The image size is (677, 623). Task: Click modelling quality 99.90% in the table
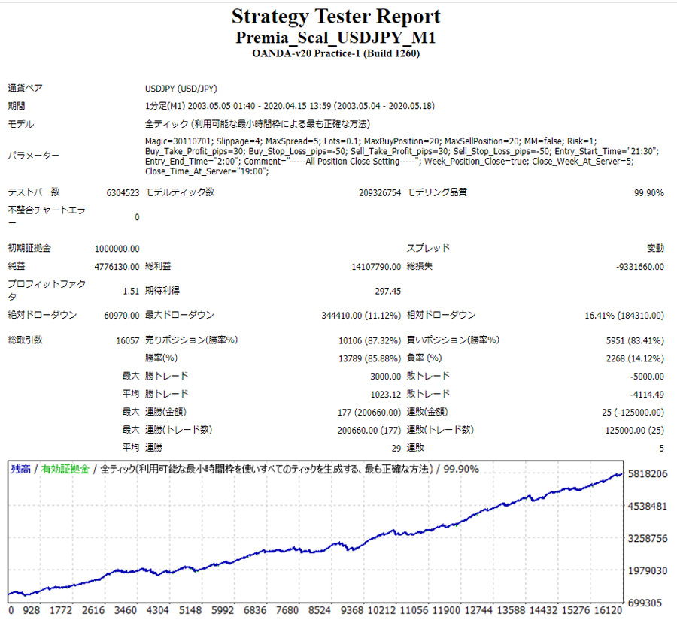coord(649,193)
